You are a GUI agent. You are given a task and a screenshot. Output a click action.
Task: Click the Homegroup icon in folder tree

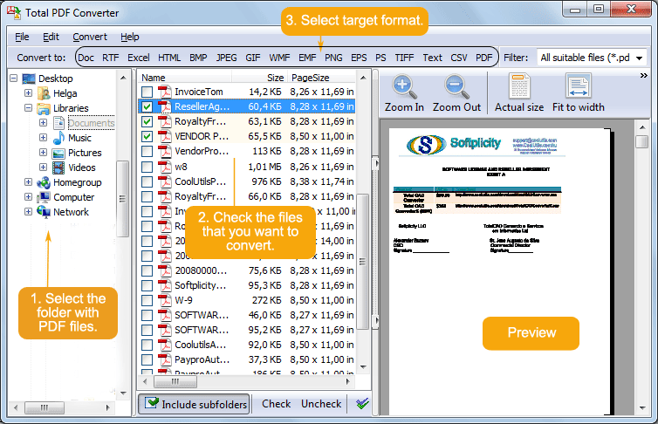pyautogui.click(x=44, y=182)
